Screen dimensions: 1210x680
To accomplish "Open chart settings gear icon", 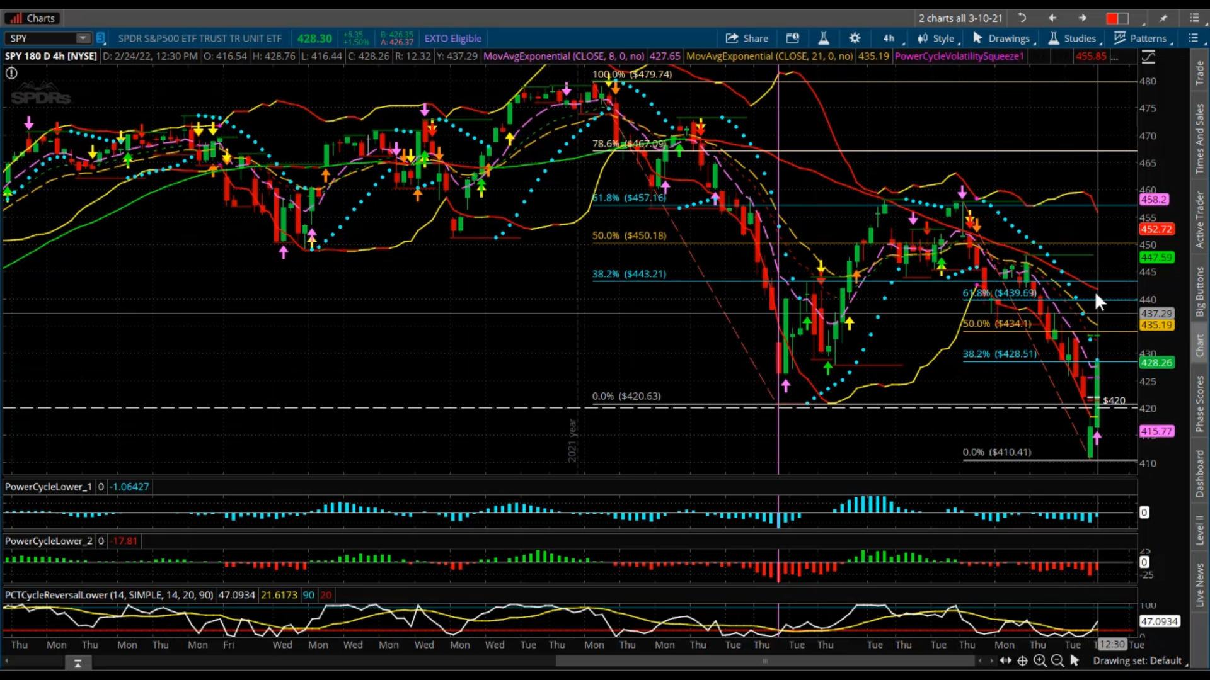I will (x=855, y=38).
